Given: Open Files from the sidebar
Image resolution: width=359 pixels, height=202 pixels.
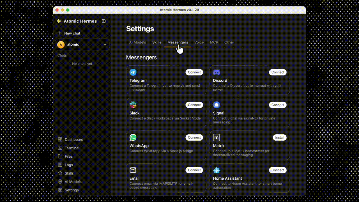Looking at the screenshot, I should point(69,156).
